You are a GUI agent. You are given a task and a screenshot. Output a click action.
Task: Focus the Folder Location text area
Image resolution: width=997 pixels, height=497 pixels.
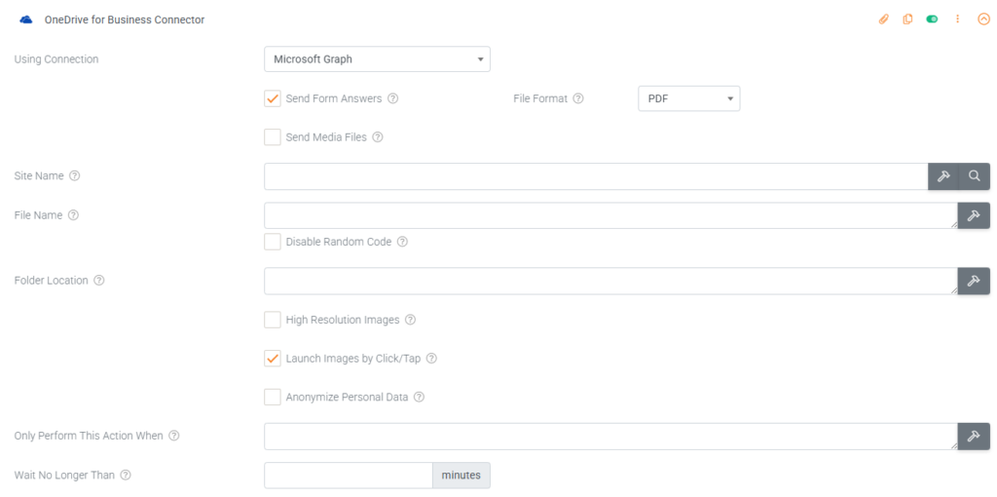pyautogui.click(x=611, y=281)
